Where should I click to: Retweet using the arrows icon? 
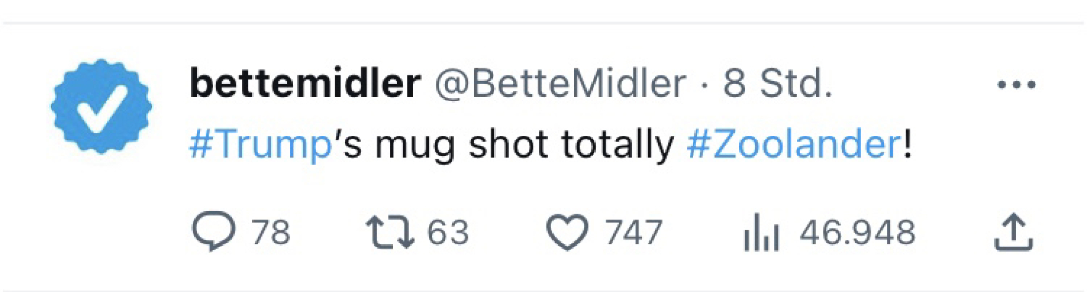[390, 232]
